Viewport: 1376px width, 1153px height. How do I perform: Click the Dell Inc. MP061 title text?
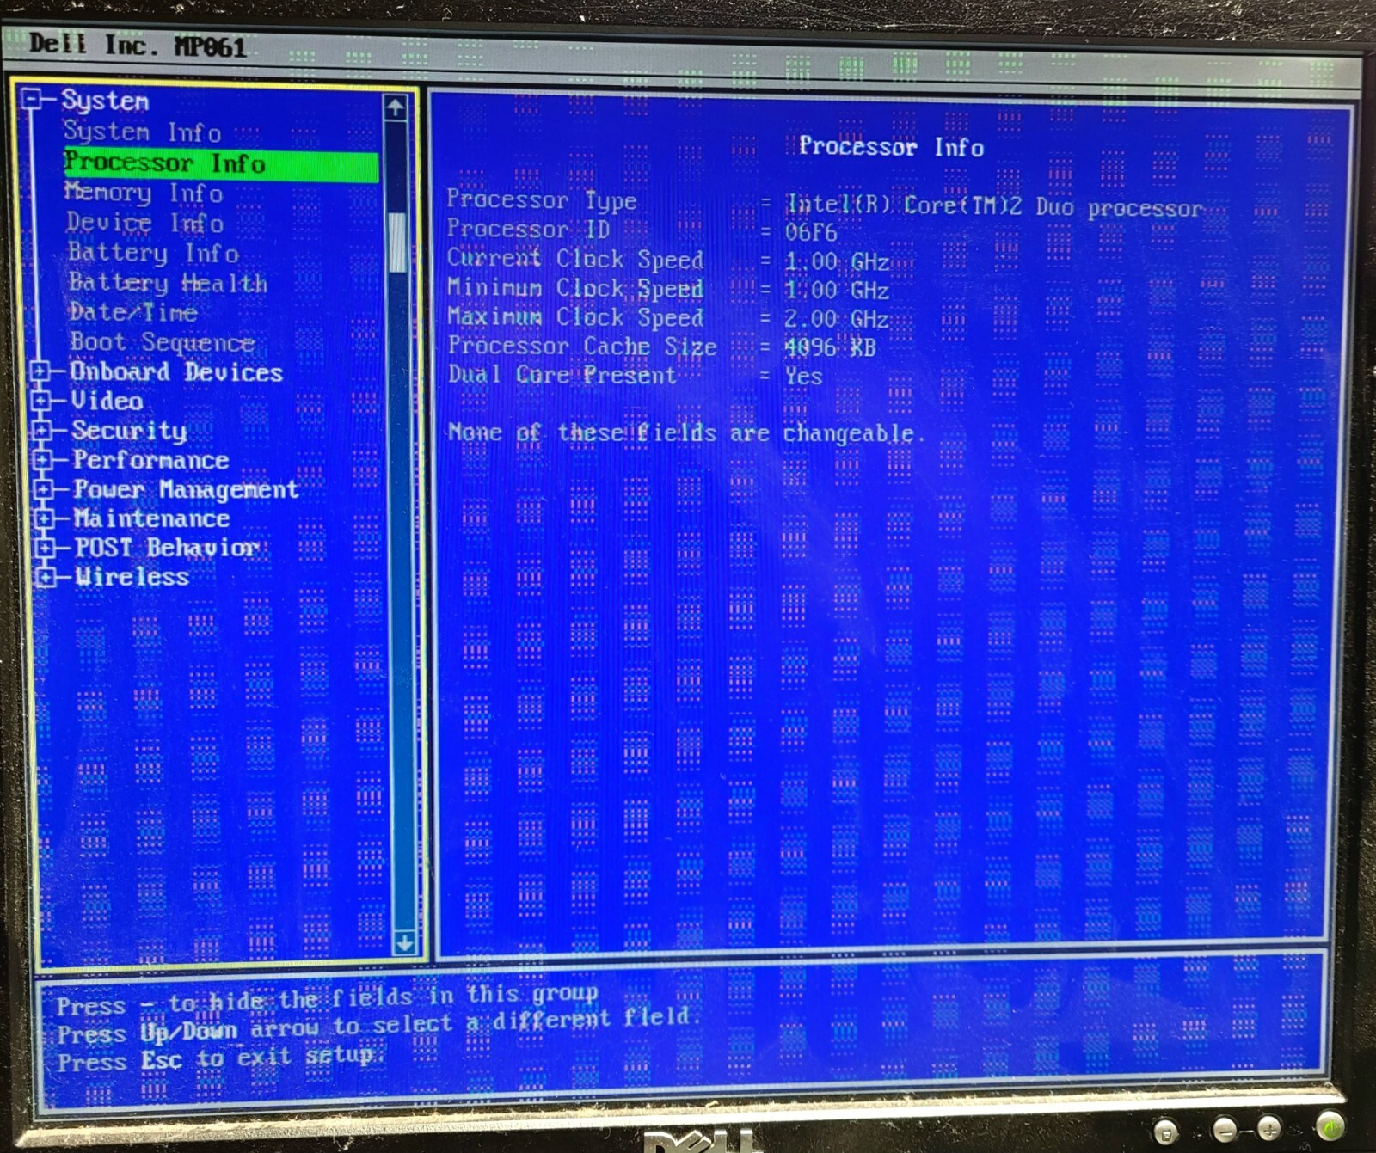tap(138, 45)
